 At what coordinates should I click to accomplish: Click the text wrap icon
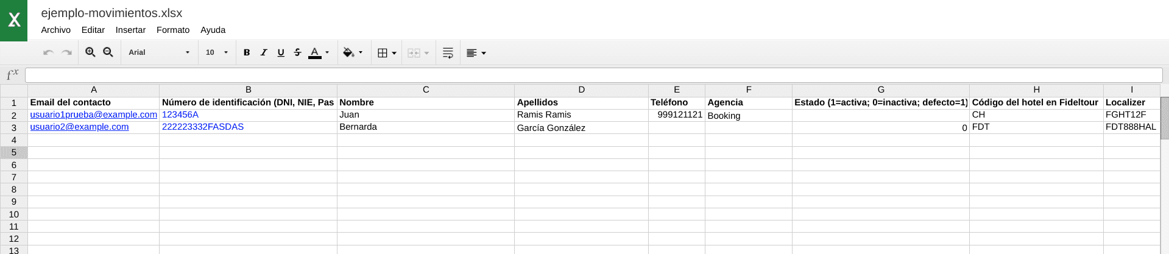(x=448, y=53)
